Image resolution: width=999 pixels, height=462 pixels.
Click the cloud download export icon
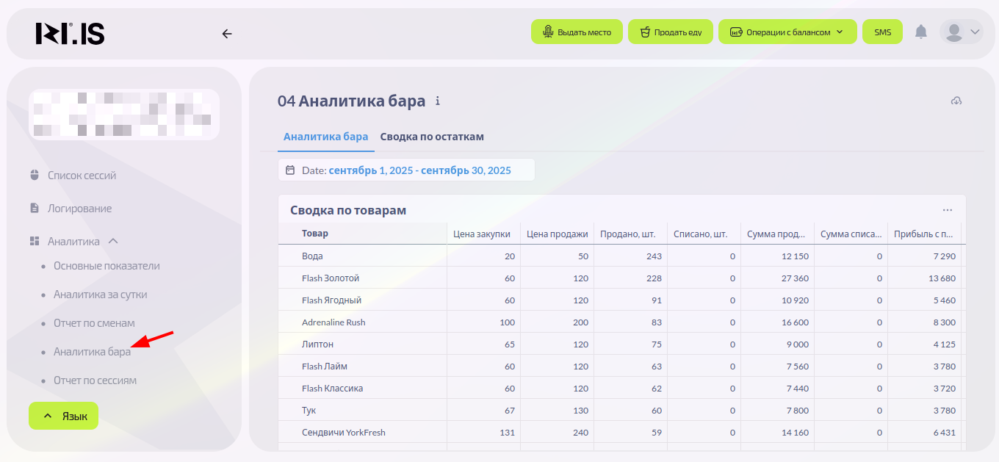click(956, 101)
